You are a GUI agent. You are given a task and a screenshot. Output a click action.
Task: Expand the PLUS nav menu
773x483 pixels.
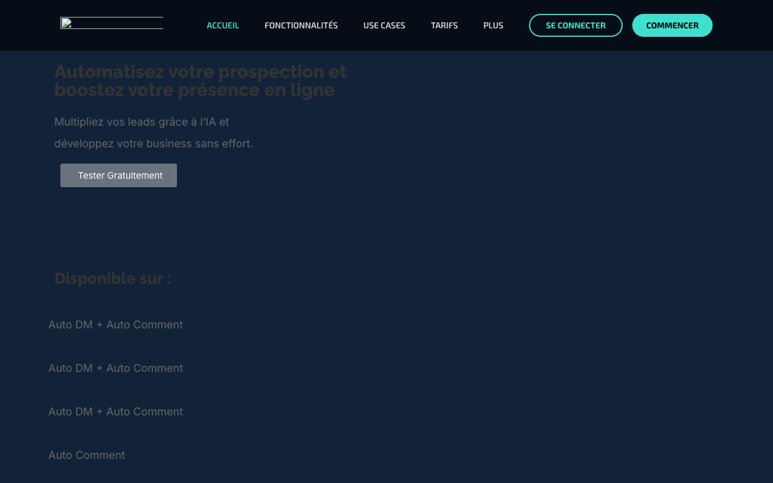(x=493, y=25)
